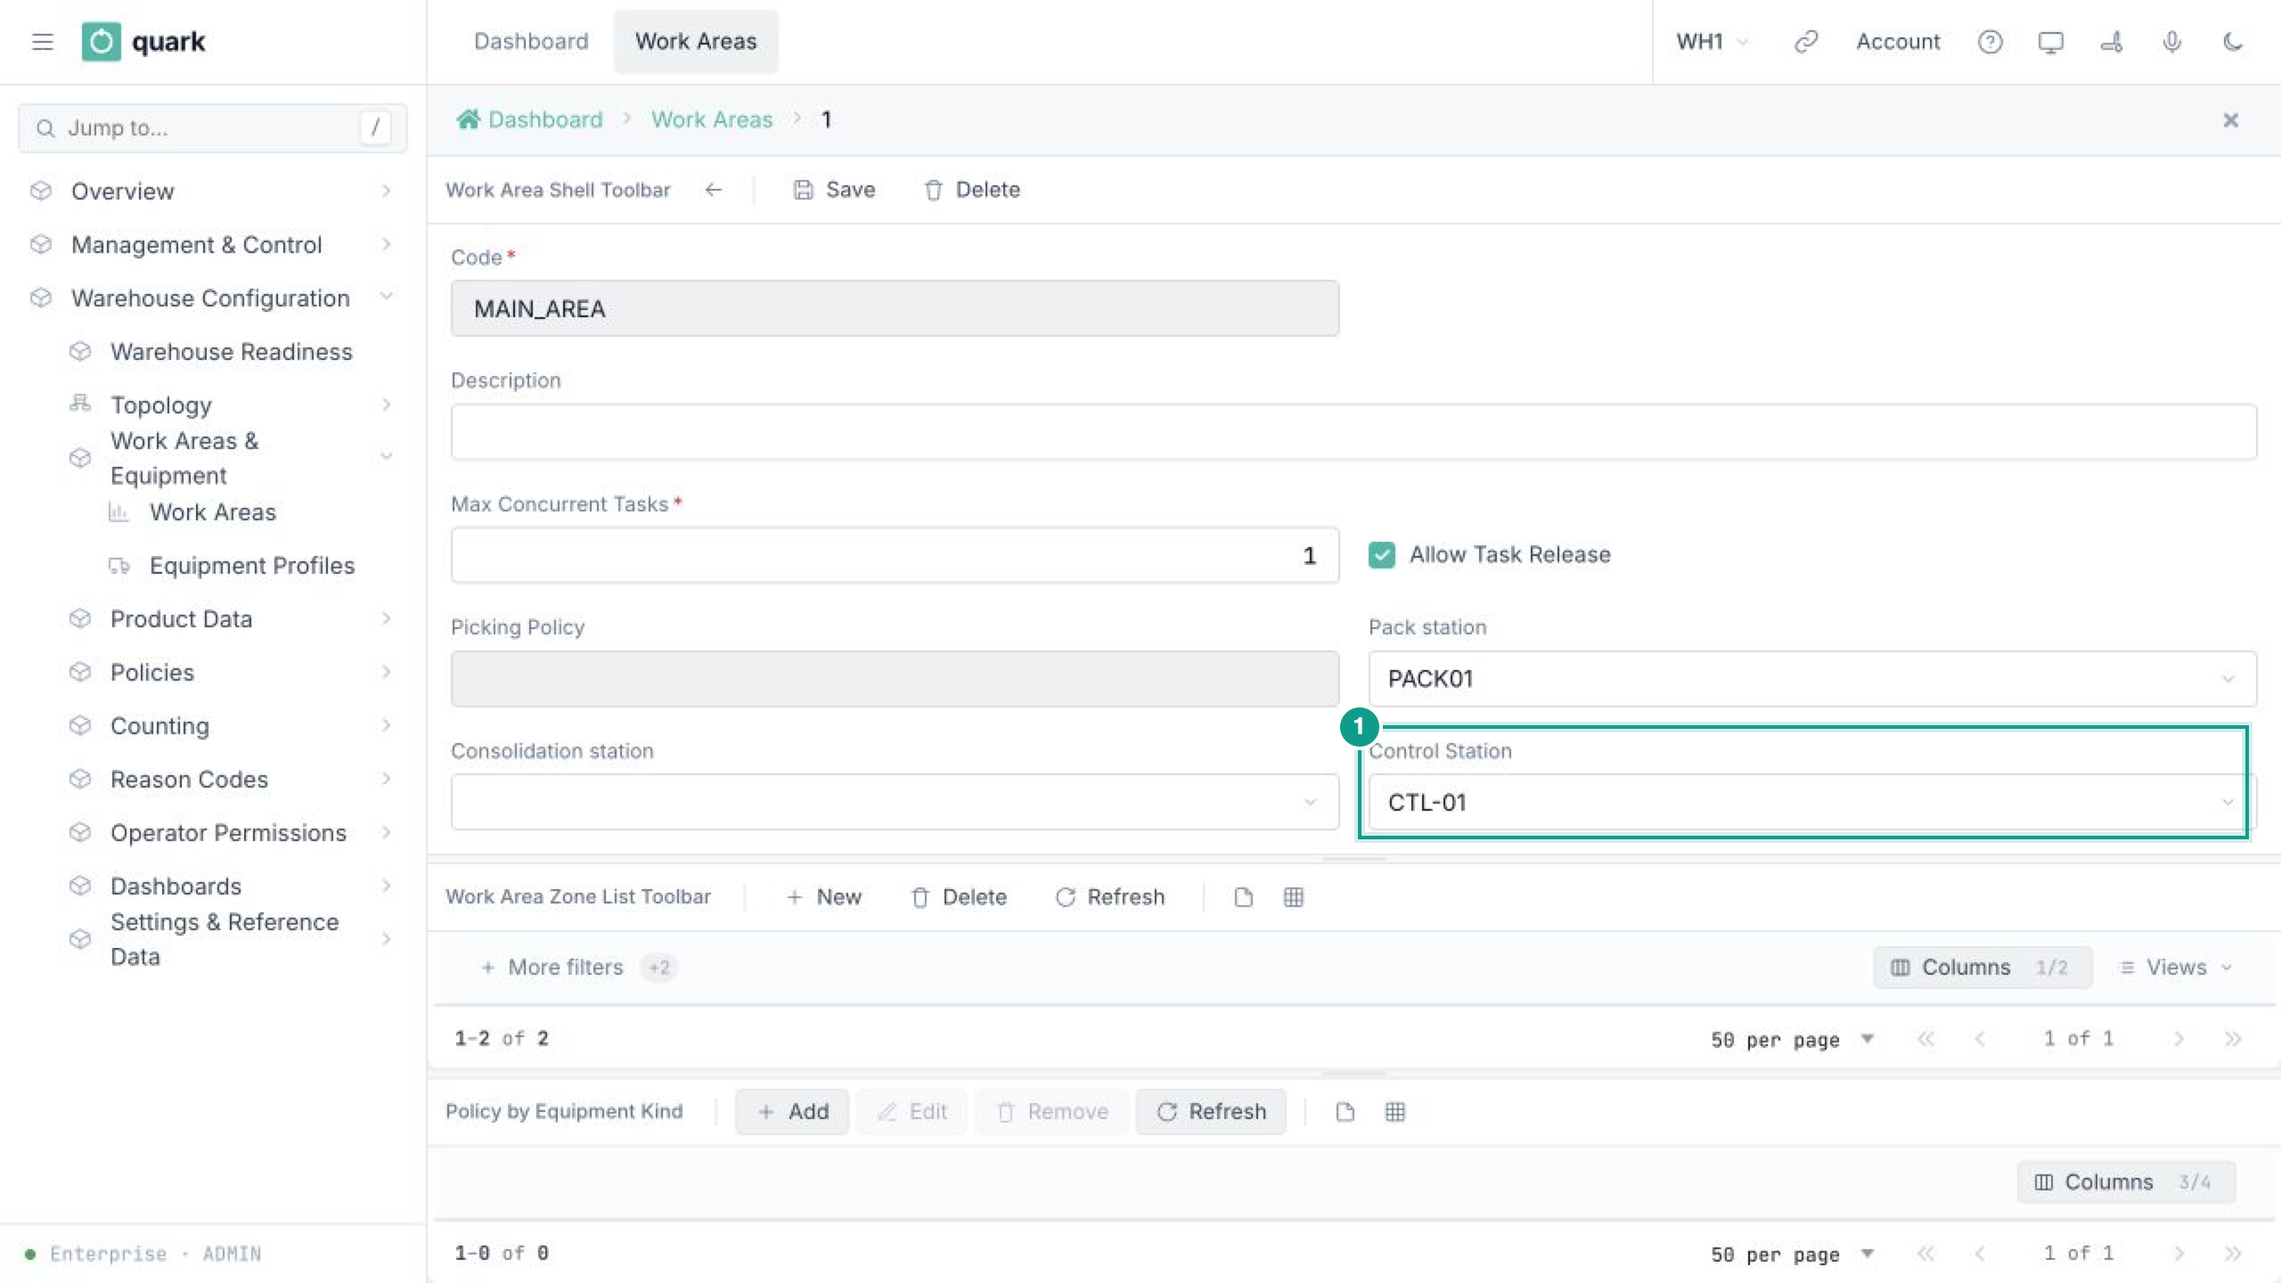This screenshot has height=1283, width=2281.
Task: Click the monitor display icon
Action: coord(2050,42)
